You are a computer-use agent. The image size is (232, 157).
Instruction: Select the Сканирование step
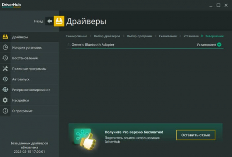click(76, 36)
